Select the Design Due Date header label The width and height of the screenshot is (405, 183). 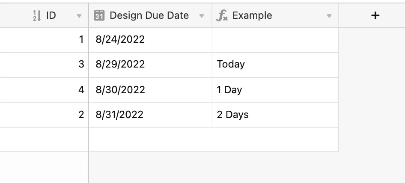click(x=149, y=15)
